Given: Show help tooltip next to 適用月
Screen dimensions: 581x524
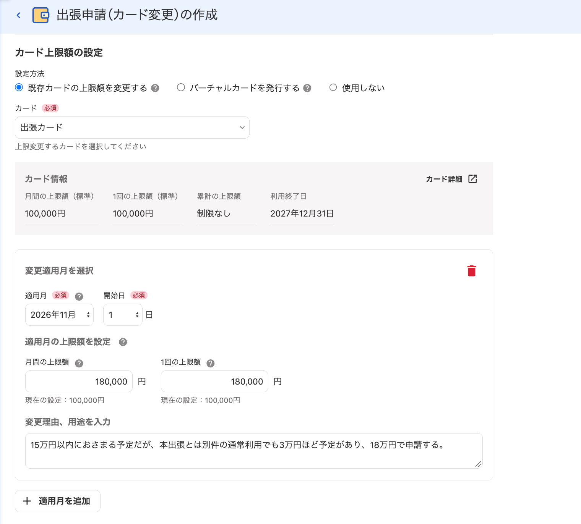Looking at the screenshot, I should (79, 296).
